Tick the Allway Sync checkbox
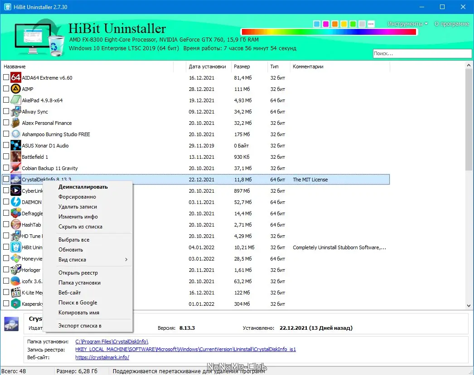 6,111
